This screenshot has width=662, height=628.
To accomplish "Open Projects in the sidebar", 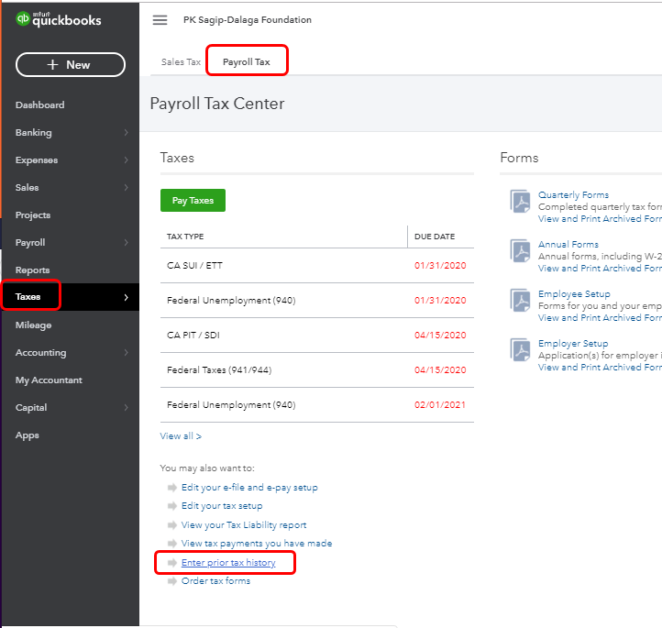I will click(x=33, y=215).
